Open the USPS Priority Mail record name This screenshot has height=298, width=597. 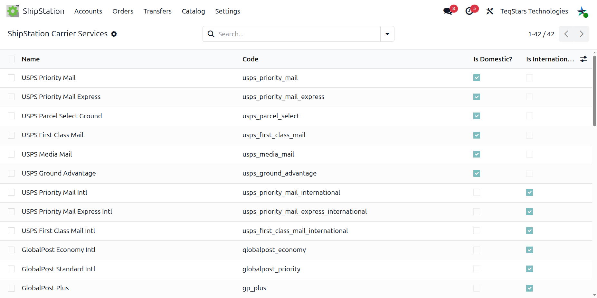click(x=49, y=78)
